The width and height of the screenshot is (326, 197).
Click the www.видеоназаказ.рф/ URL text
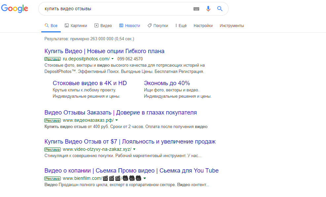click(x=89, y=120)
